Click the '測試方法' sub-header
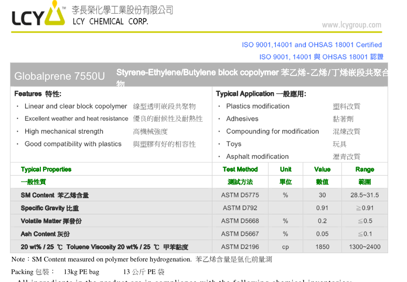 click(240, 182)
